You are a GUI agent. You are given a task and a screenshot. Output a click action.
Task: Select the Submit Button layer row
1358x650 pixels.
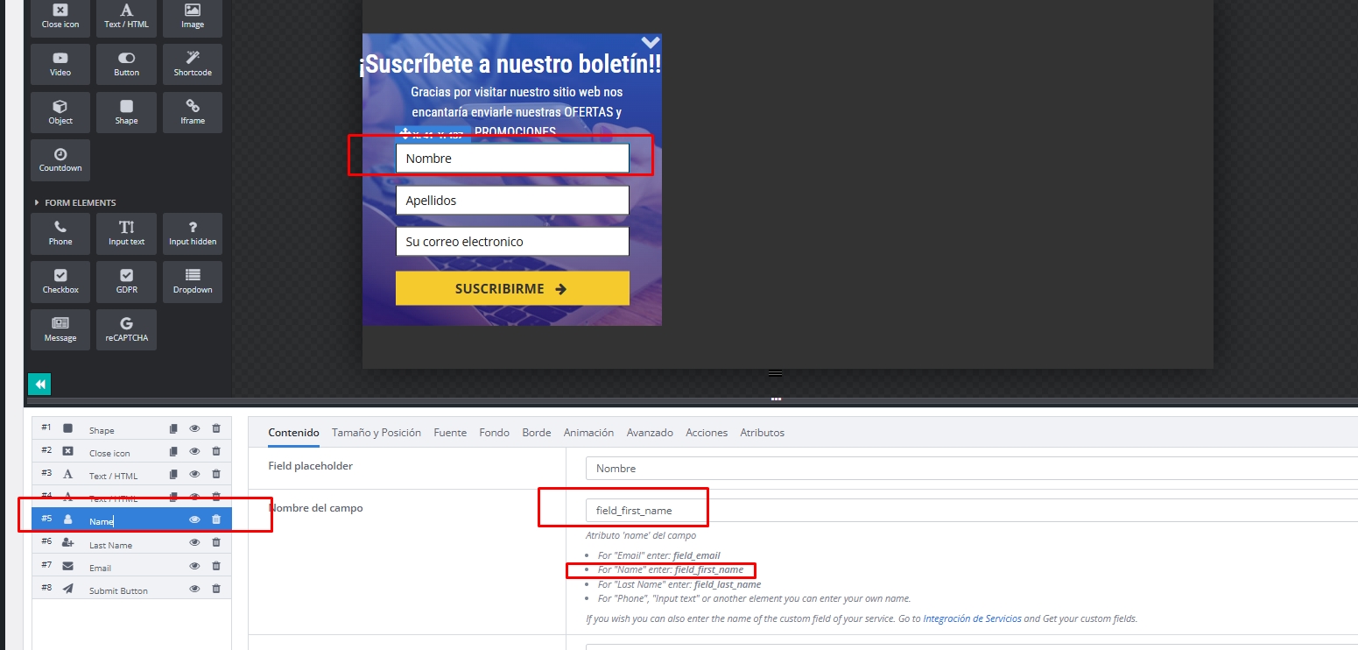131,589
